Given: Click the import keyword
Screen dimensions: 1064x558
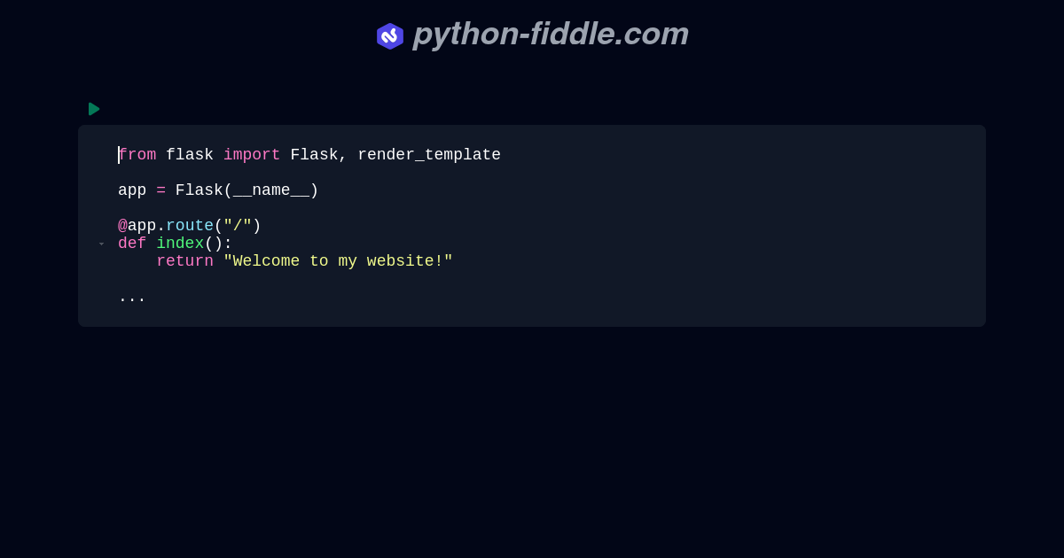Looking at the screenshot, I should [252, 155].
